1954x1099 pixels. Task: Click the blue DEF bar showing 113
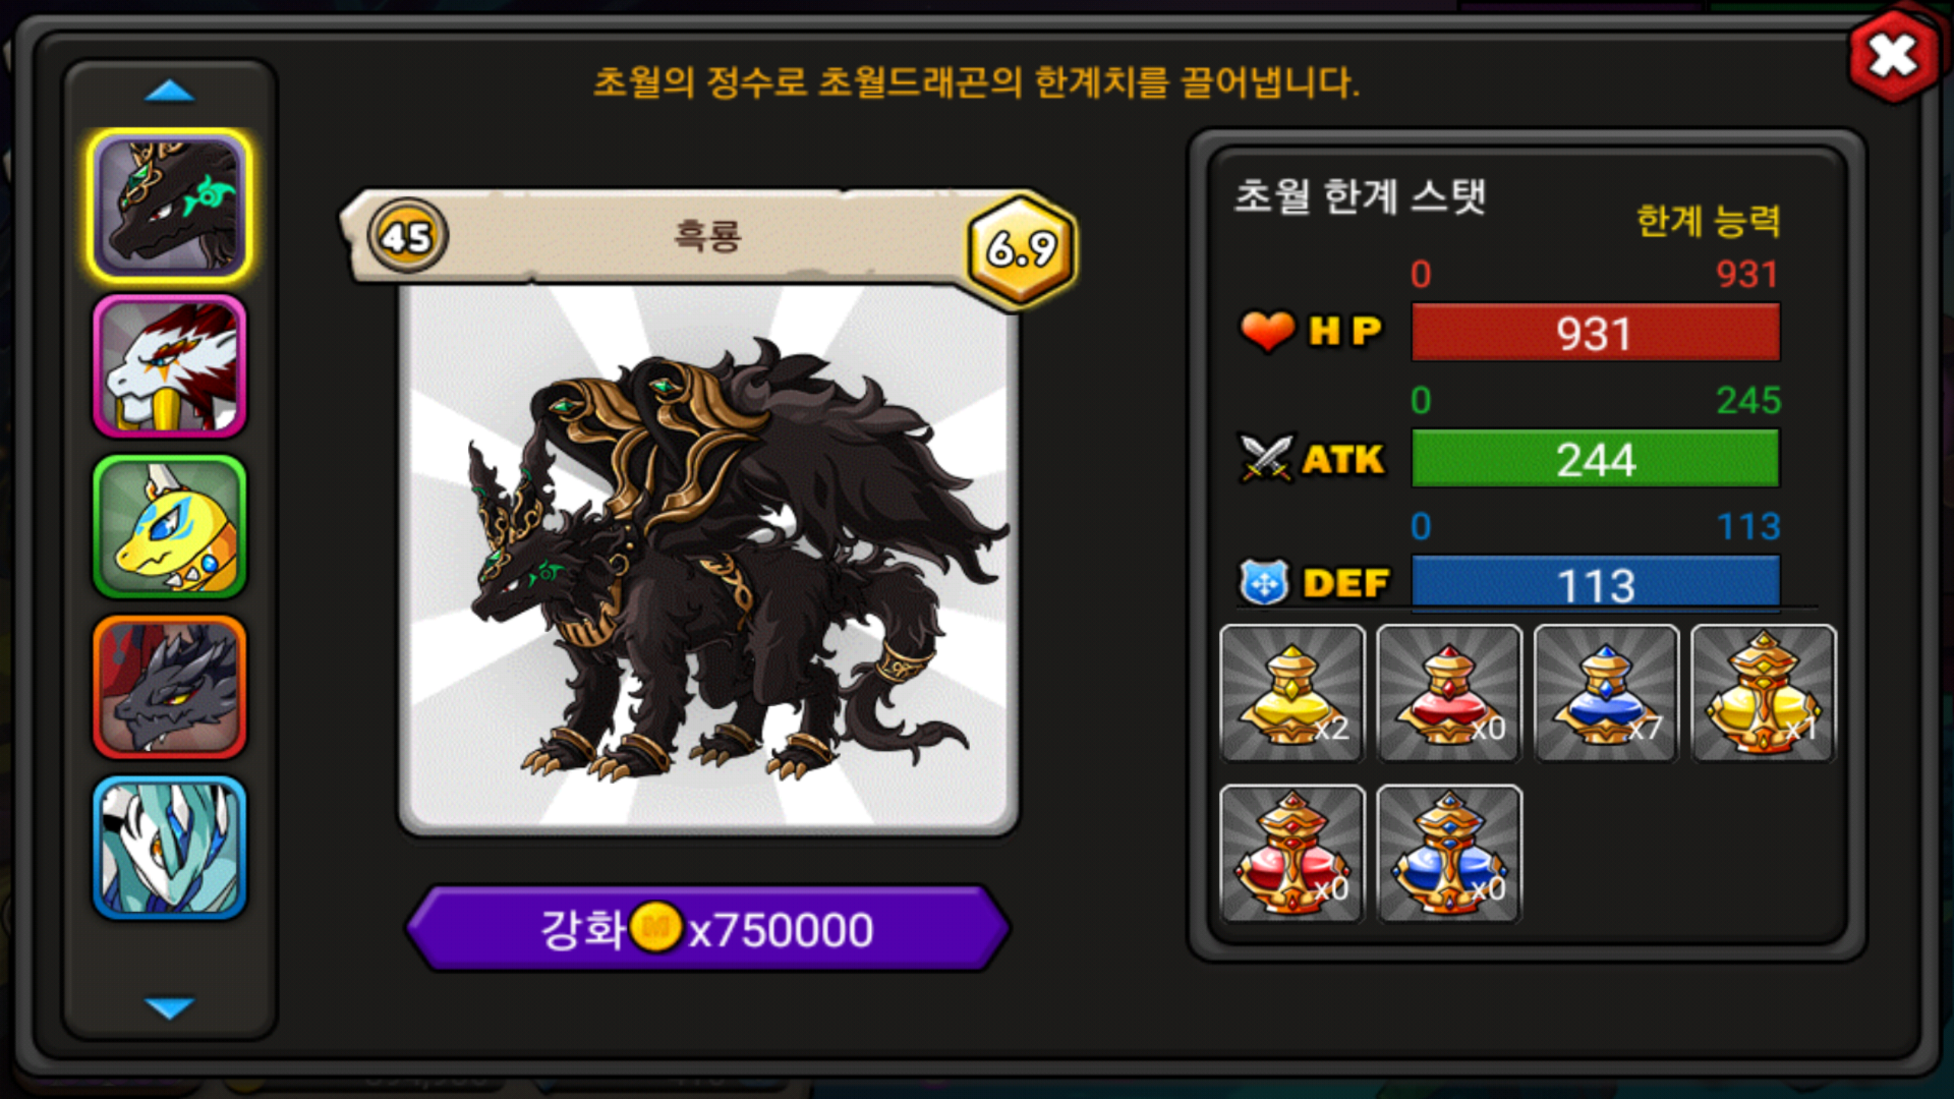tap(1595, 584)
